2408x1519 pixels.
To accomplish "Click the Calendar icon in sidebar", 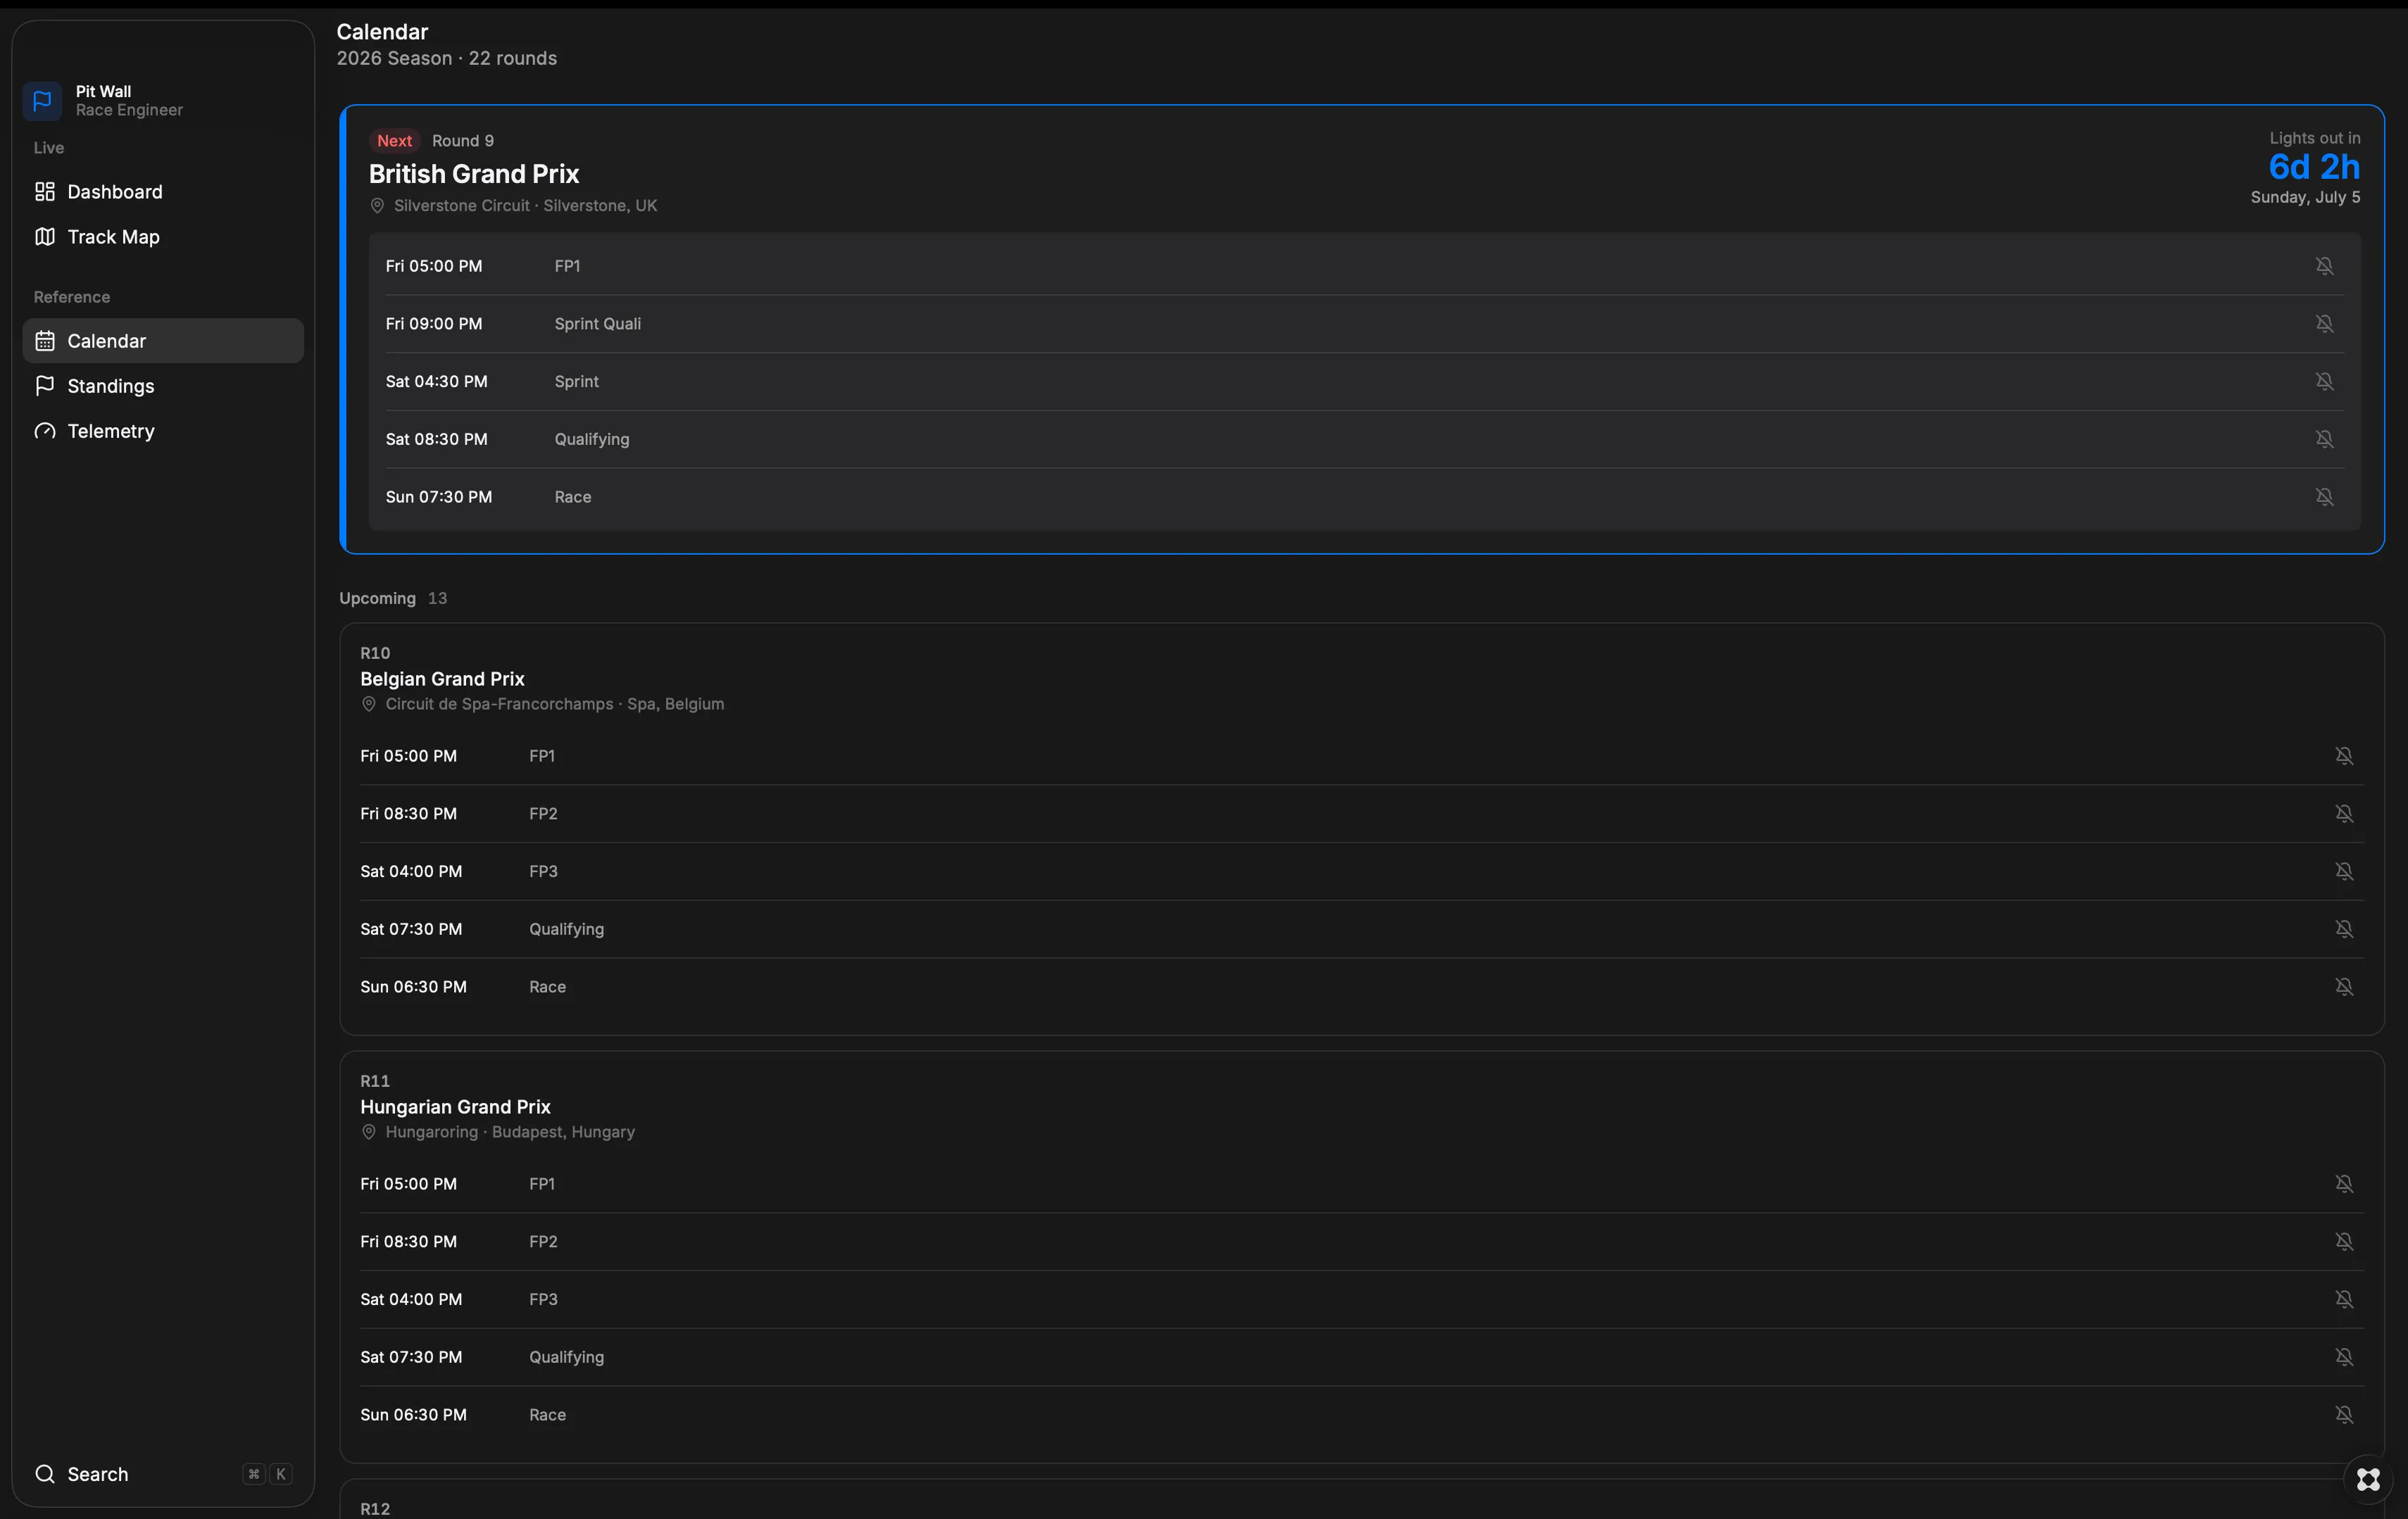I will pyautogui.click(x=45, y=341).
